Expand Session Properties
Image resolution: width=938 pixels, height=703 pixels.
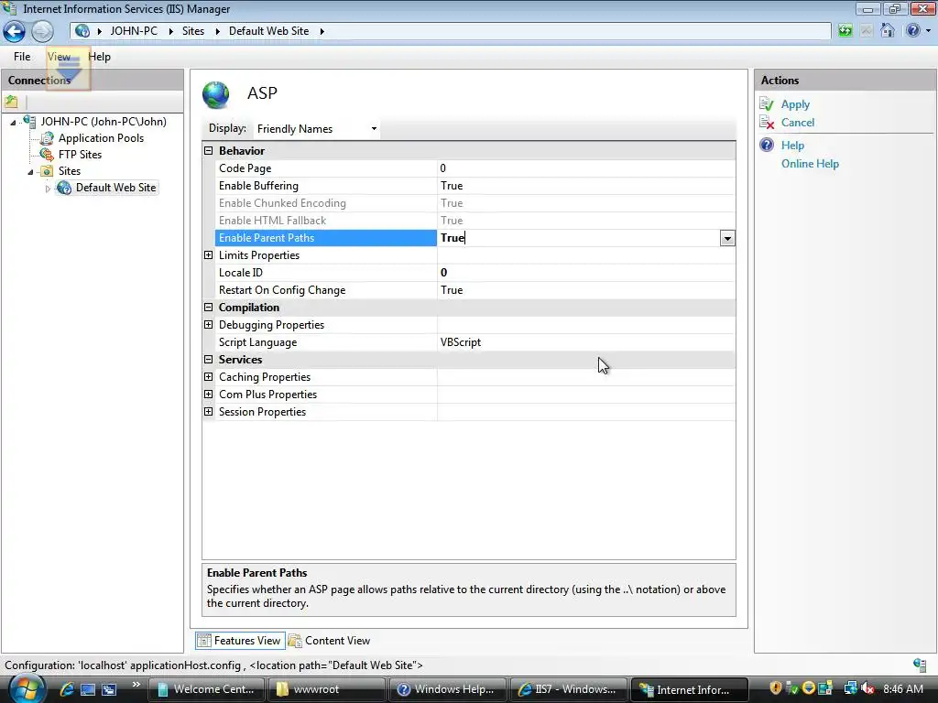(208, 411)
